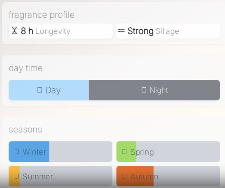Viewport: 225px width, 188px height.
Task: Click the small icon beside Day
Action: pos(40,90)
